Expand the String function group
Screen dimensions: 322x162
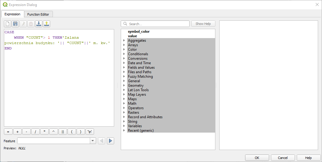[124, 121]
